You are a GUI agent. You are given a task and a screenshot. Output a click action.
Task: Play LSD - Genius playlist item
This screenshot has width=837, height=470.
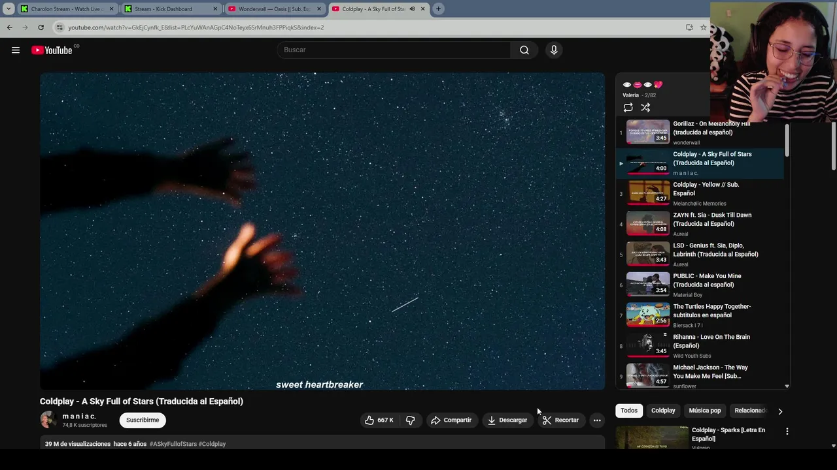[x=700, y=255]
